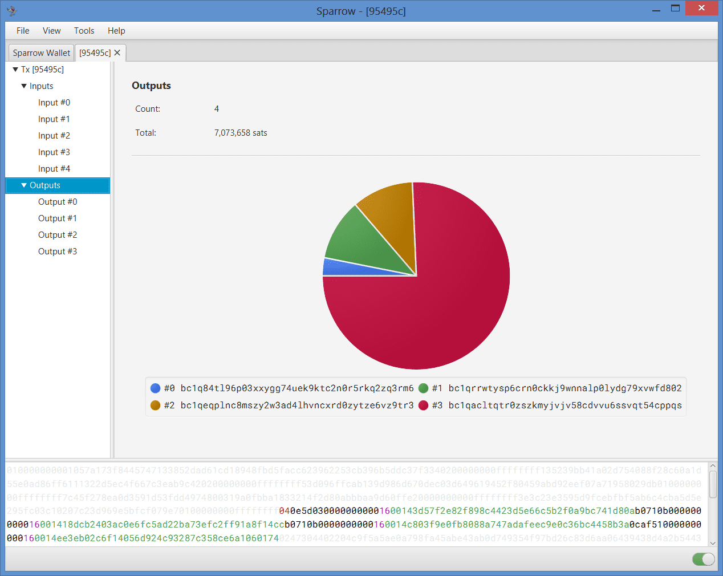Collapse the Outputs tree branch arrow
The height and width of the screenshot is (576, 723).
(24, 185)
